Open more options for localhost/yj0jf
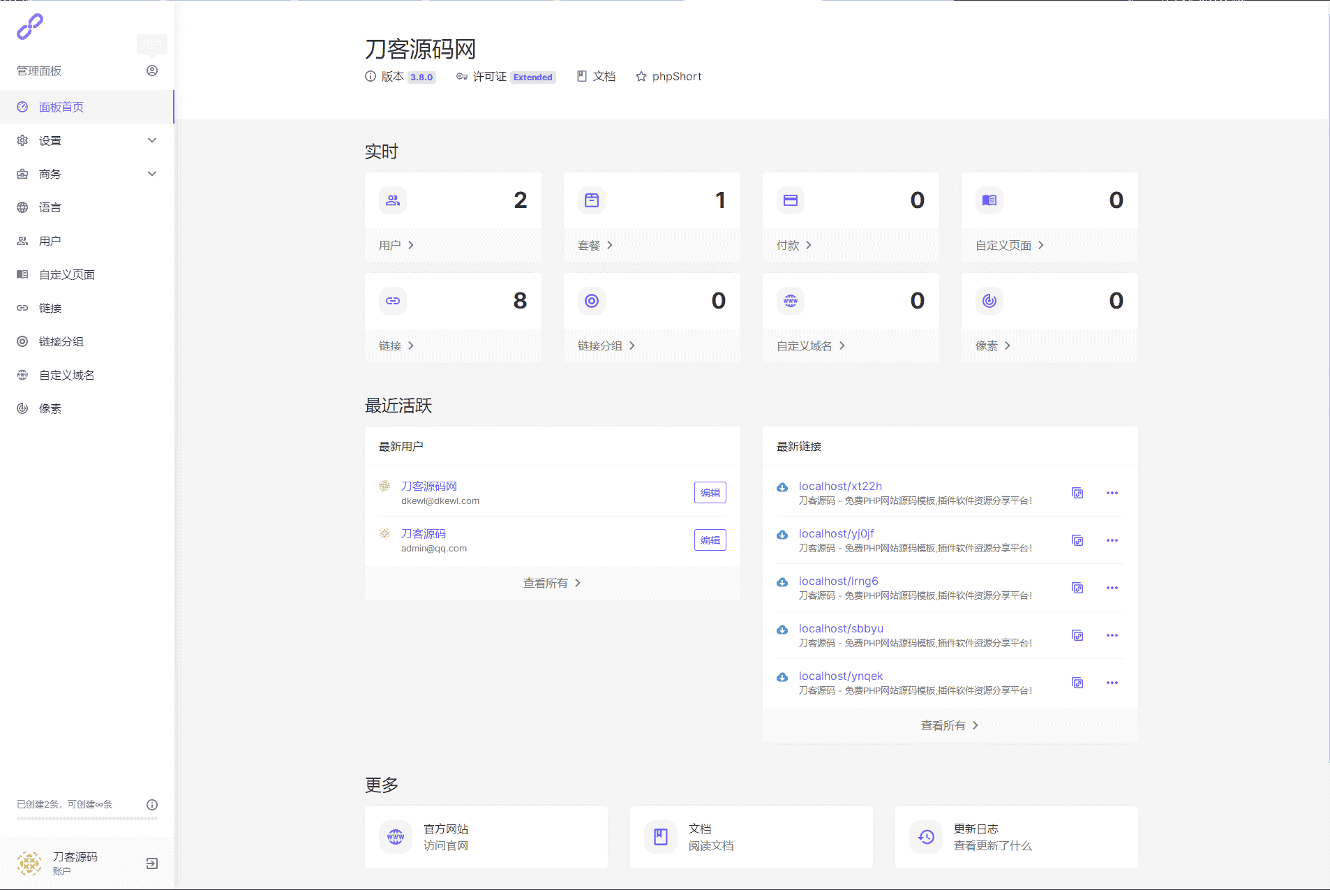 (1112, 540)
